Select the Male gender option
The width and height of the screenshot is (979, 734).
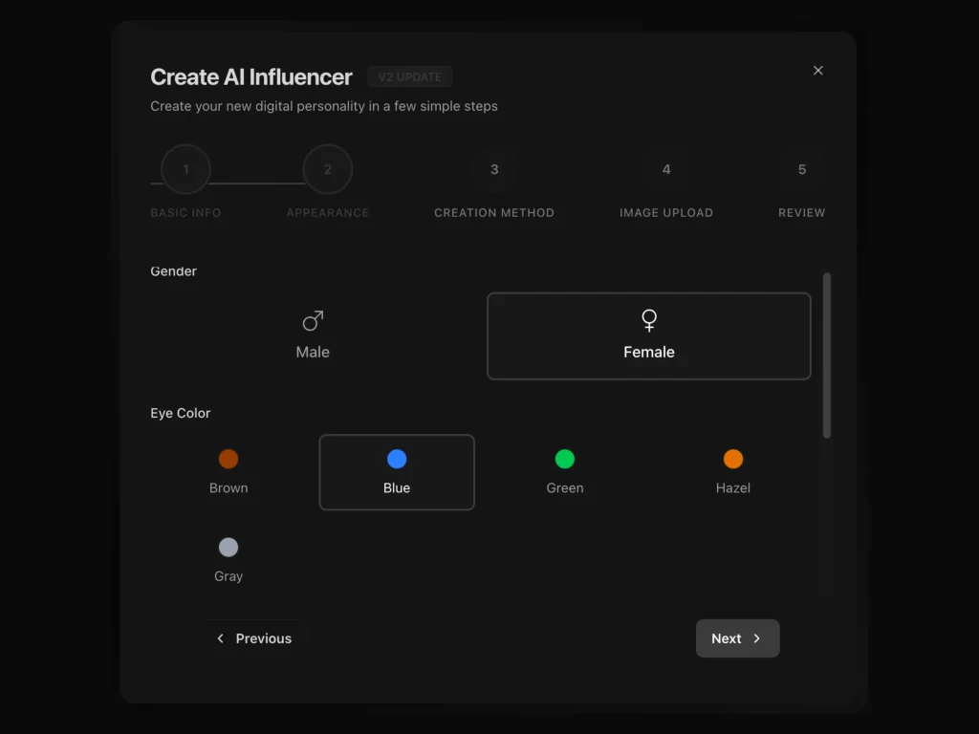click(313, 335)
